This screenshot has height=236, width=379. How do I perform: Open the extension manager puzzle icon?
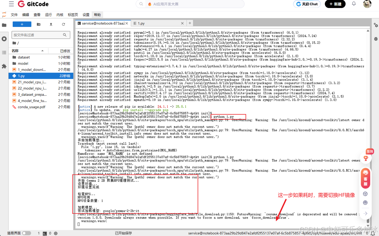click(x=4, y=66)
